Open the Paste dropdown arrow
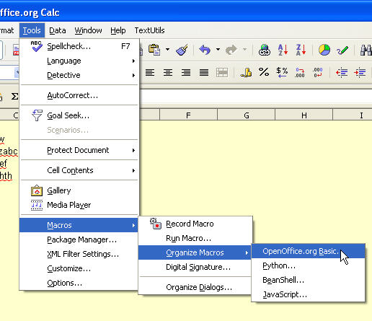Screen dimensions: 372x321 point(167,50)
